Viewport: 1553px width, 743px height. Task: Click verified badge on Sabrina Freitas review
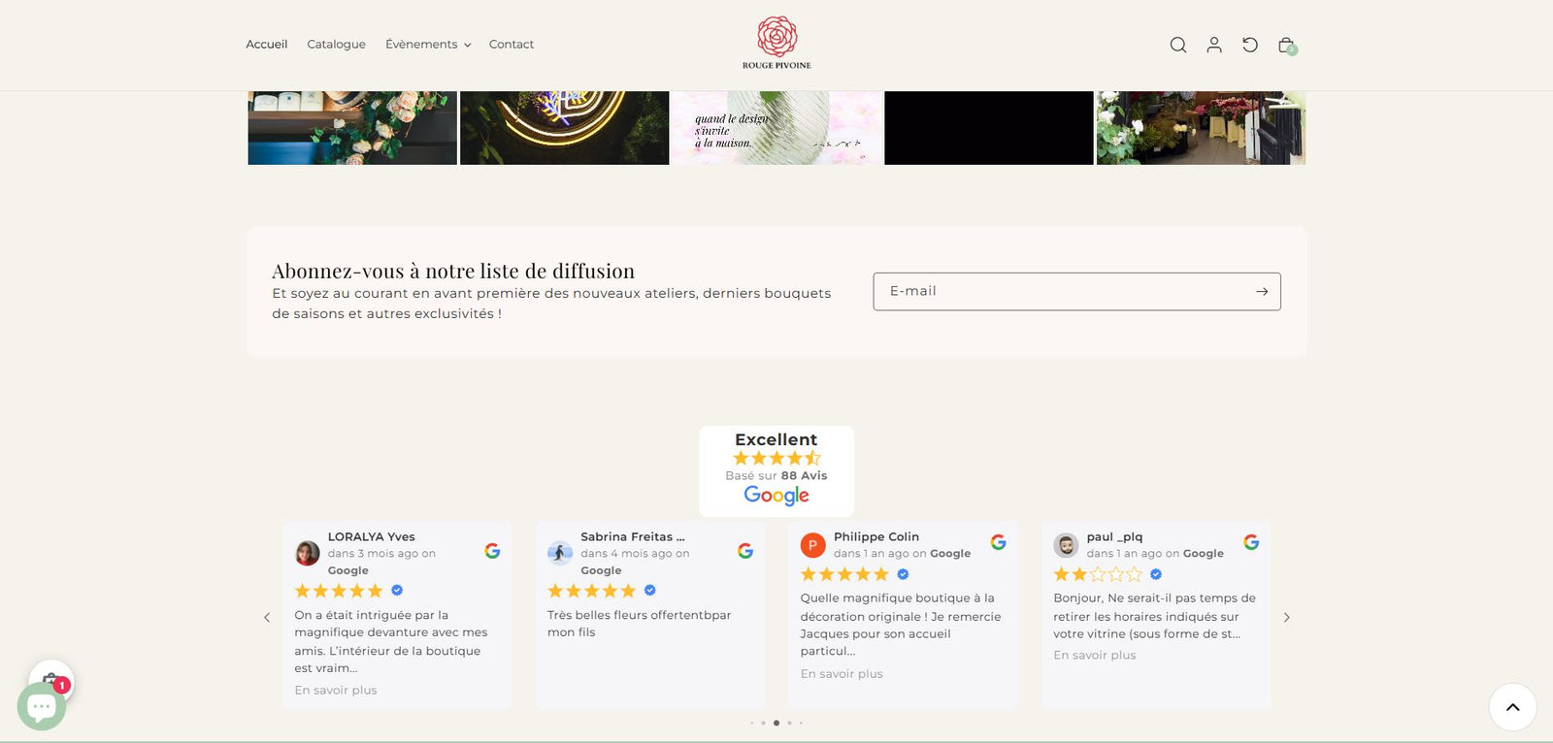[650, 590]
